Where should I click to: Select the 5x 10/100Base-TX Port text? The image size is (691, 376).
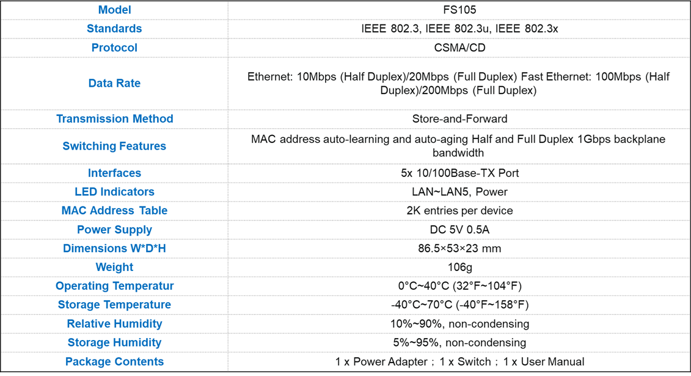(459, 173)
